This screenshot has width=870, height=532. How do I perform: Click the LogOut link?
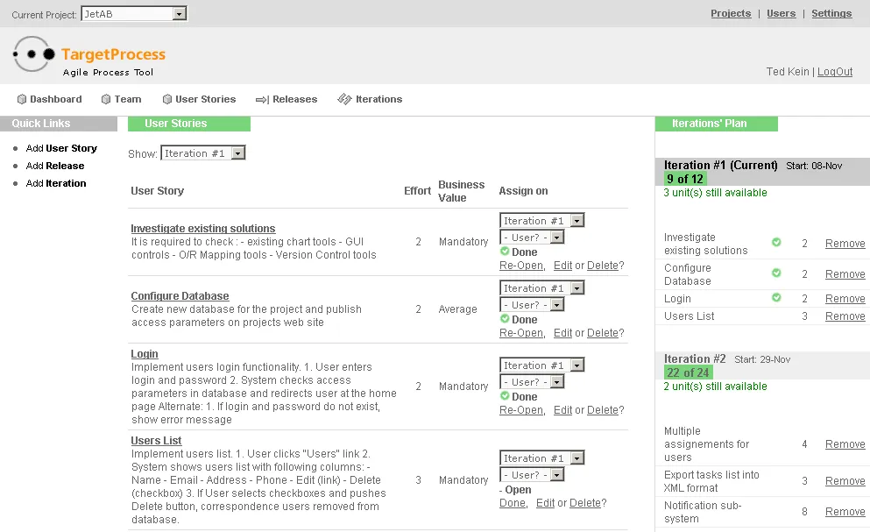(x=835, y=72)
